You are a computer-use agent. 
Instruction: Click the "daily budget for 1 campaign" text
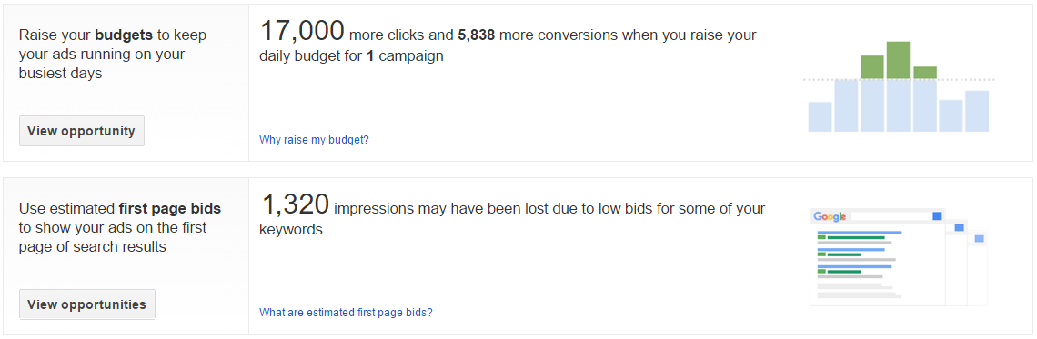coord(351,57)
